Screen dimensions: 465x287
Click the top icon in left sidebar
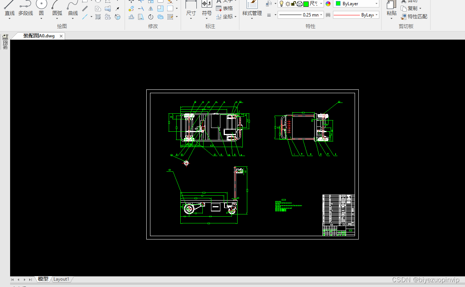[x=5, y=37]
